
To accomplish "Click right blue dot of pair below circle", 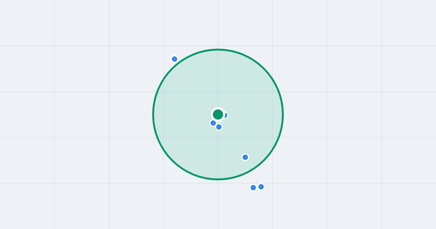I will [261, 187].
